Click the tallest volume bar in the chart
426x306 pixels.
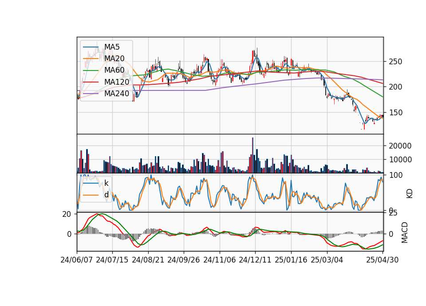coord(252,155)
